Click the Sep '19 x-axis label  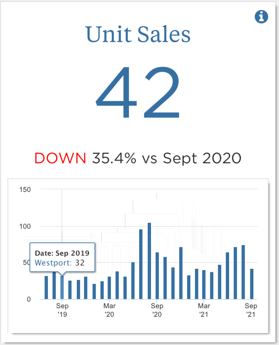point(62,310)
